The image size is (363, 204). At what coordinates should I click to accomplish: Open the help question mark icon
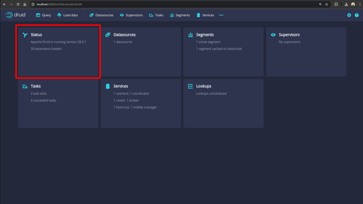point(356,15)
